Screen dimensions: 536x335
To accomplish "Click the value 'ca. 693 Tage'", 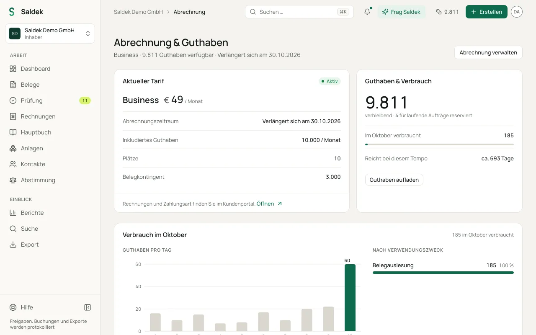I will 497,159.
